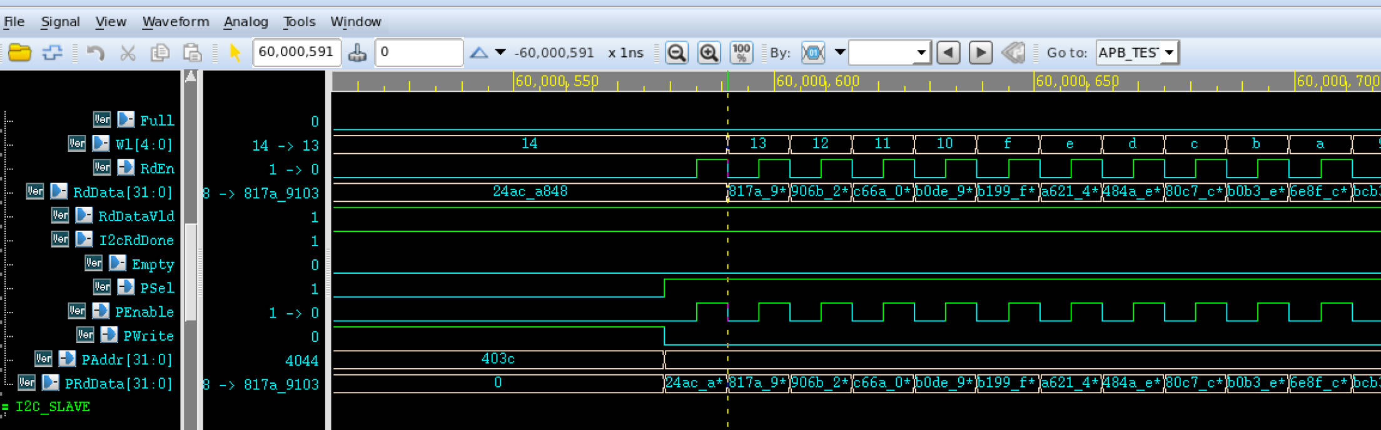Click the paste clipboard icon
1381x430 pixels.
[192, 53]
